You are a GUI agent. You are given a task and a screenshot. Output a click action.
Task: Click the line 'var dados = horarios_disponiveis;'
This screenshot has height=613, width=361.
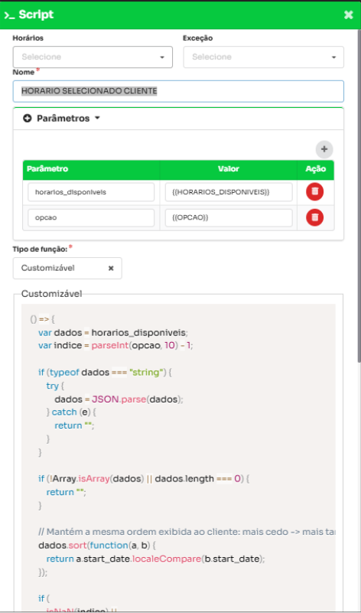(113, 333)
